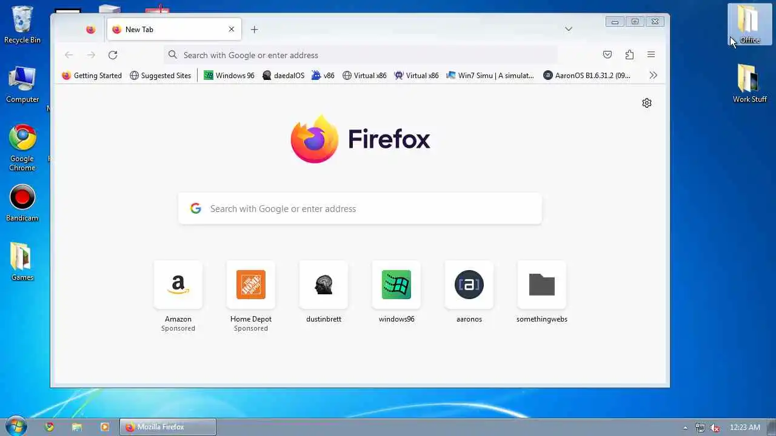Click the first Virtual x86 bookmark
The width and height of the screenshot is (776, 436).
click(x=364, y=76)
